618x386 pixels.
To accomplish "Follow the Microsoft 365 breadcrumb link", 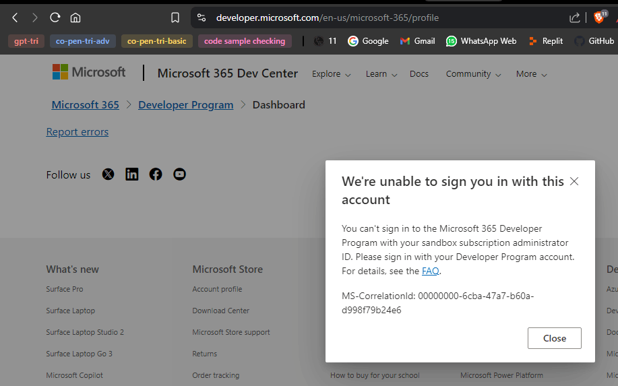I will [85, 105].
